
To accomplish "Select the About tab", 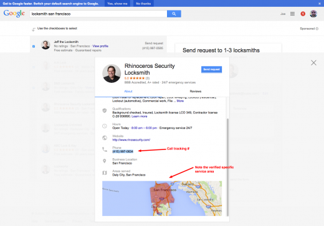I will point(128,92).
